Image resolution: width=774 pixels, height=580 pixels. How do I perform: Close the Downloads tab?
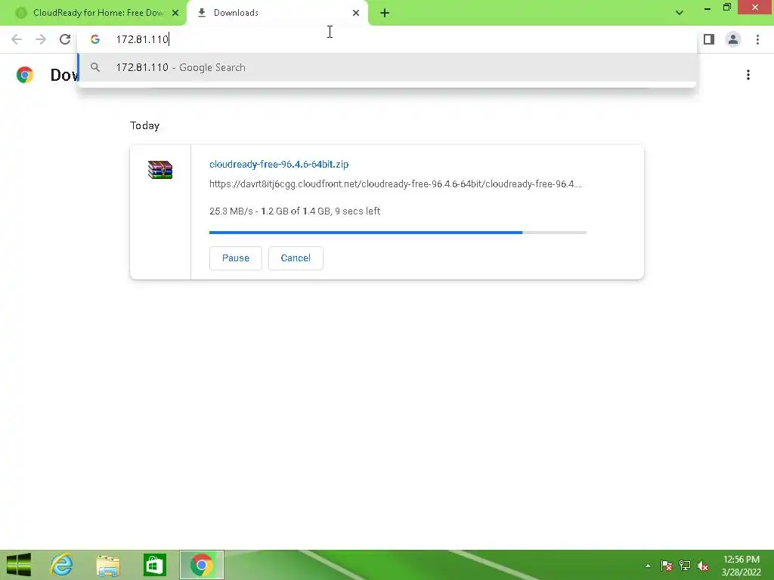pos(356,13)
